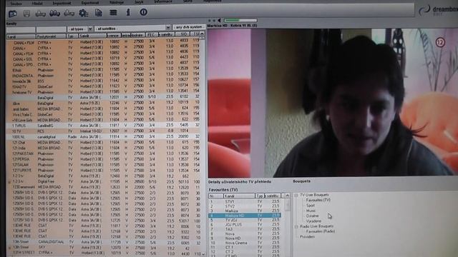Click the open file toolbar icon
458x257 pixels.
coord(13,14)
